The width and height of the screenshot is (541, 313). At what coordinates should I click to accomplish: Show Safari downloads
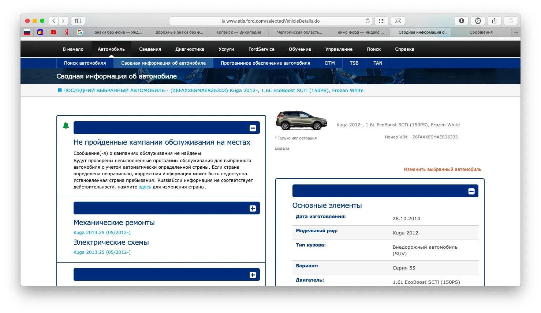461,21
